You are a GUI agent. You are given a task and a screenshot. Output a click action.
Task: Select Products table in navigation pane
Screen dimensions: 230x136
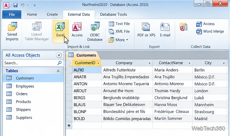(33, 102)
